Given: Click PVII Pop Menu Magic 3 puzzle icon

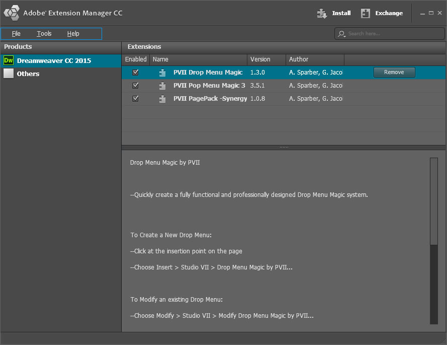Looking at the screenshot, I should tap(162, 86).
